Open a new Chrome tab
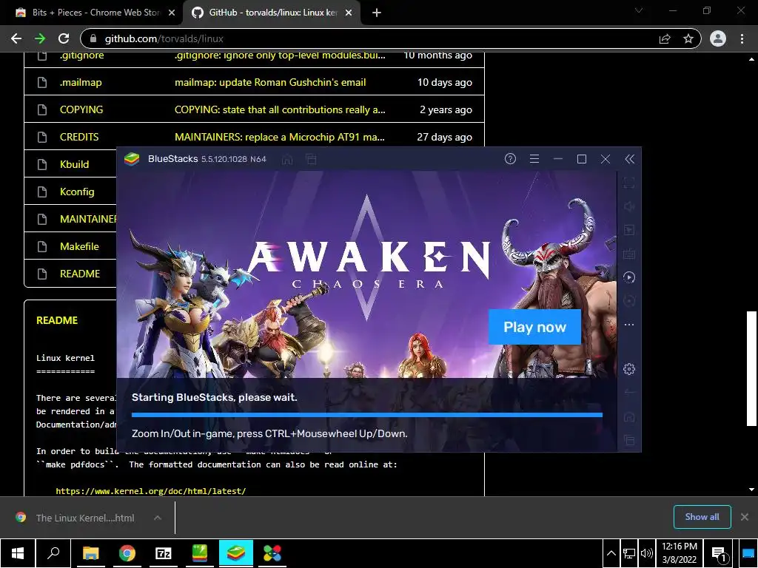758x568 pixels. [377, 13]
